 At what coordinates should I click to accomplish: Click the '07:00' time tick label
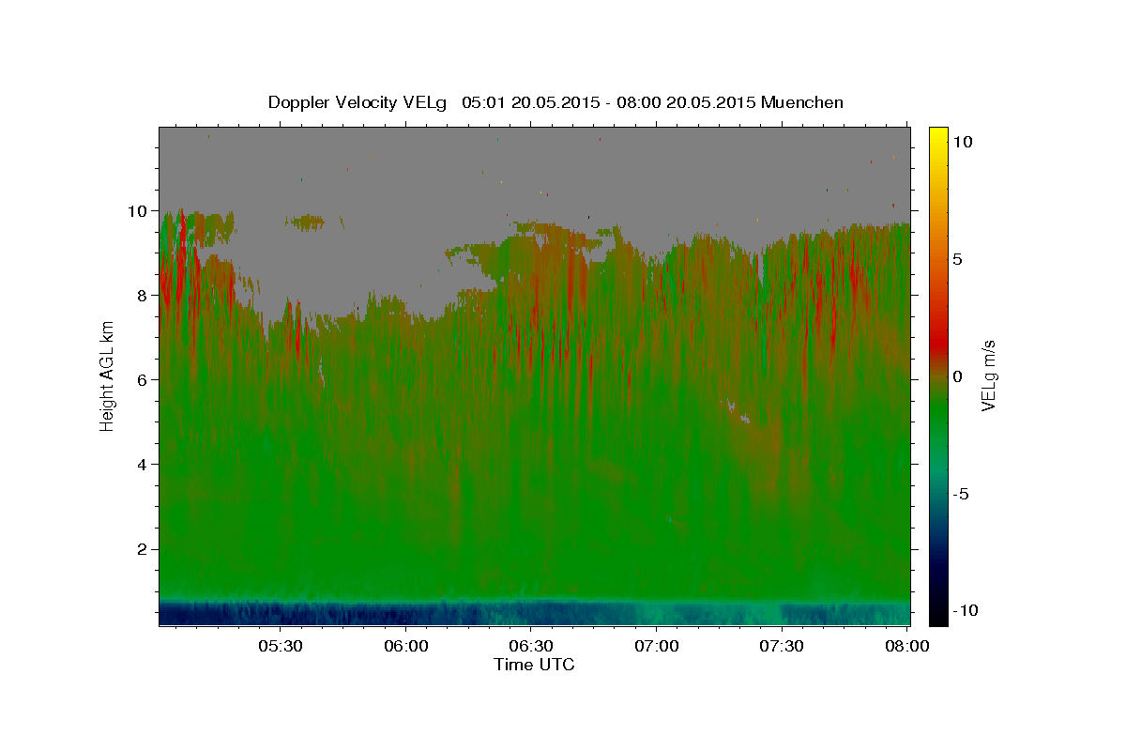coord(657,646)
